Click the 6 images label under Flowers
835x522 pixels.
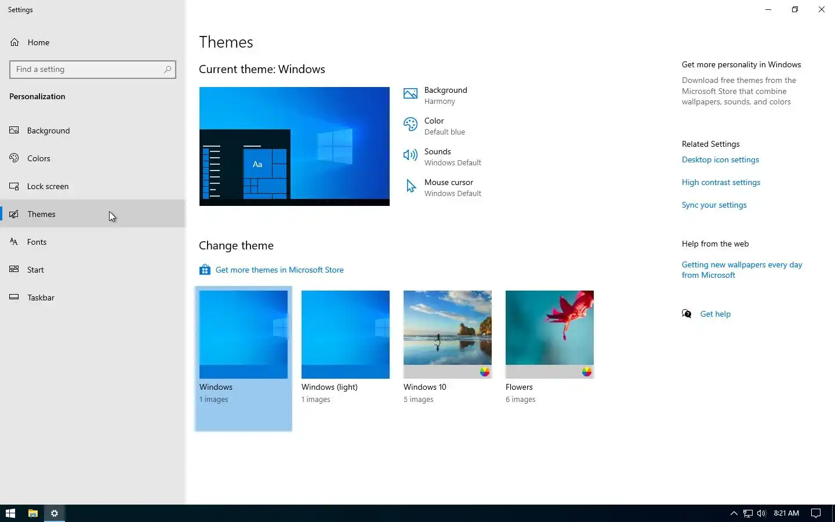coord(521,400)
